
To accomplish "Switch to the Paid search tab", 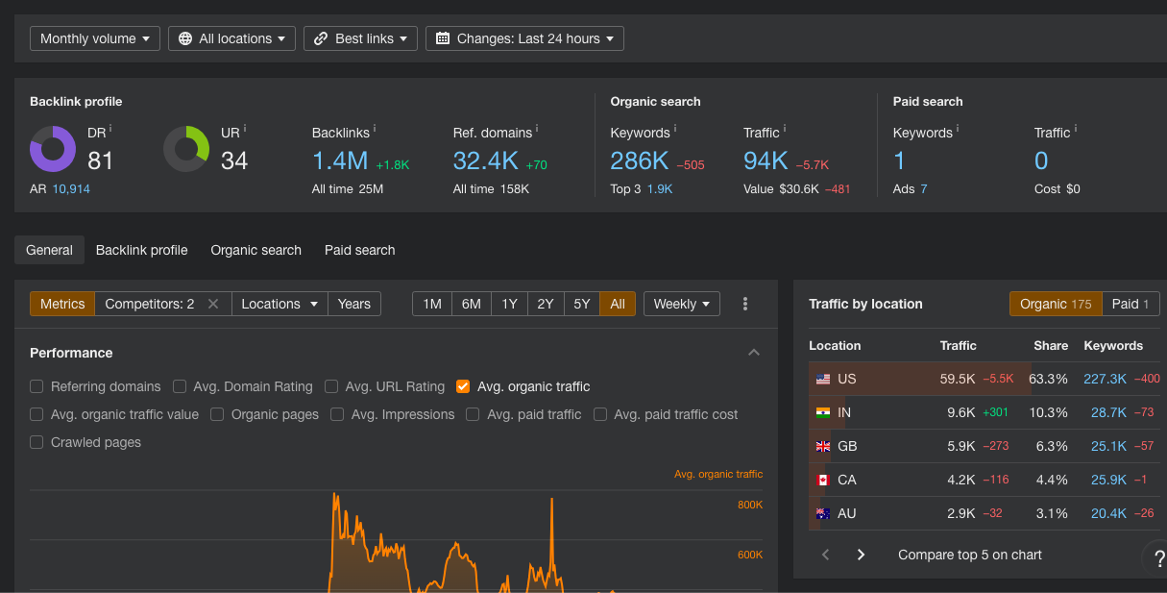I will (x=360, y=250).
